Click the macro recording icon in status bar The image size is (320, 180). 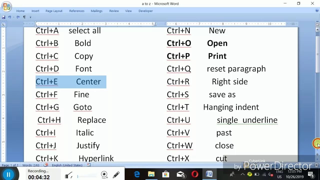[89, 165]
